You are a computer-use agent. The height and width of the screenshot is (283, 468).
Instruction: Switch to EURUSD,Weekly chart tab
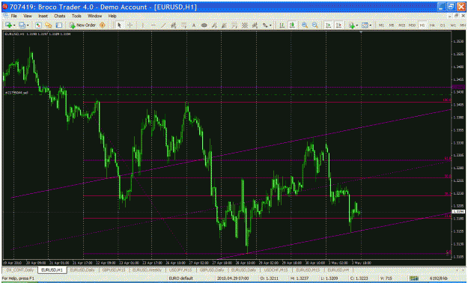(147, 270)
